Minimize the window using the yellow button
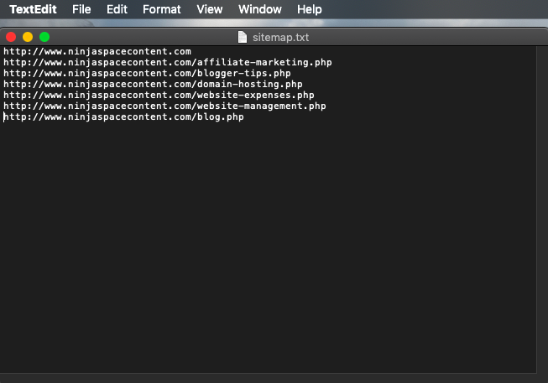 click(x=28, y=37)
